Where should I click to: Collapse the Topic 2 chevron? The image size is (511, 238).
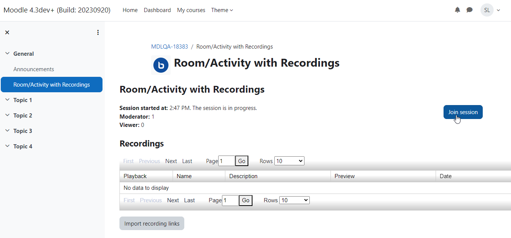pos(7,115)
